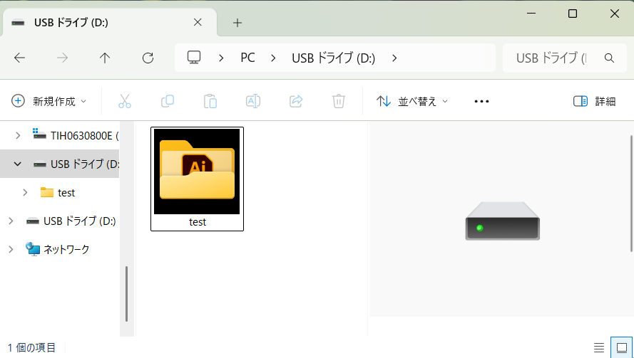
Task: Click PC in the address breadcrumb
Action: coord(248,58)
